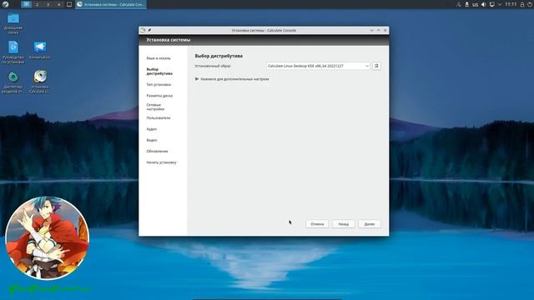The width and height of the screenshot is (534, 300).
Task: Go to Обновление step in sidebar
Action: (x=157, y=152)
